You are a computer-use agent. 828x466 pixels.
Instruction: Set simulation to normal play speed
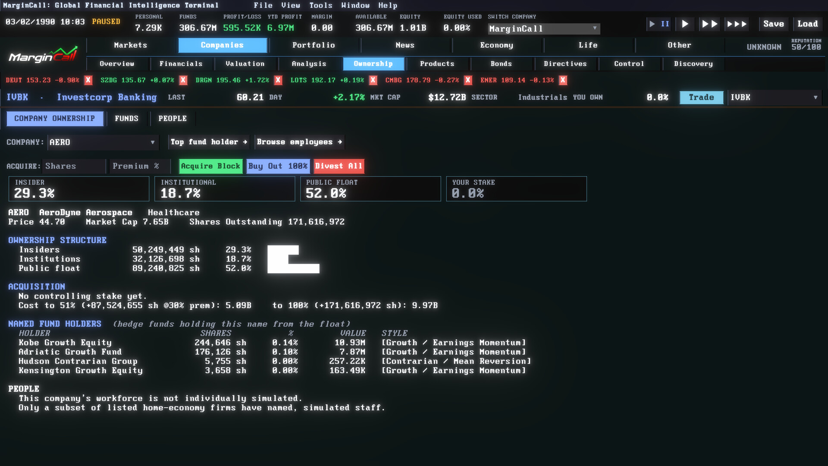coord(685,24)
